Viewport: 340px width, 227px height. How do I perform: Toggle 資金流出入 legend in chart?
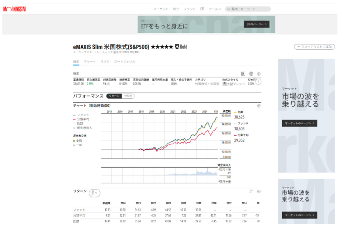(x=83, y=128)
